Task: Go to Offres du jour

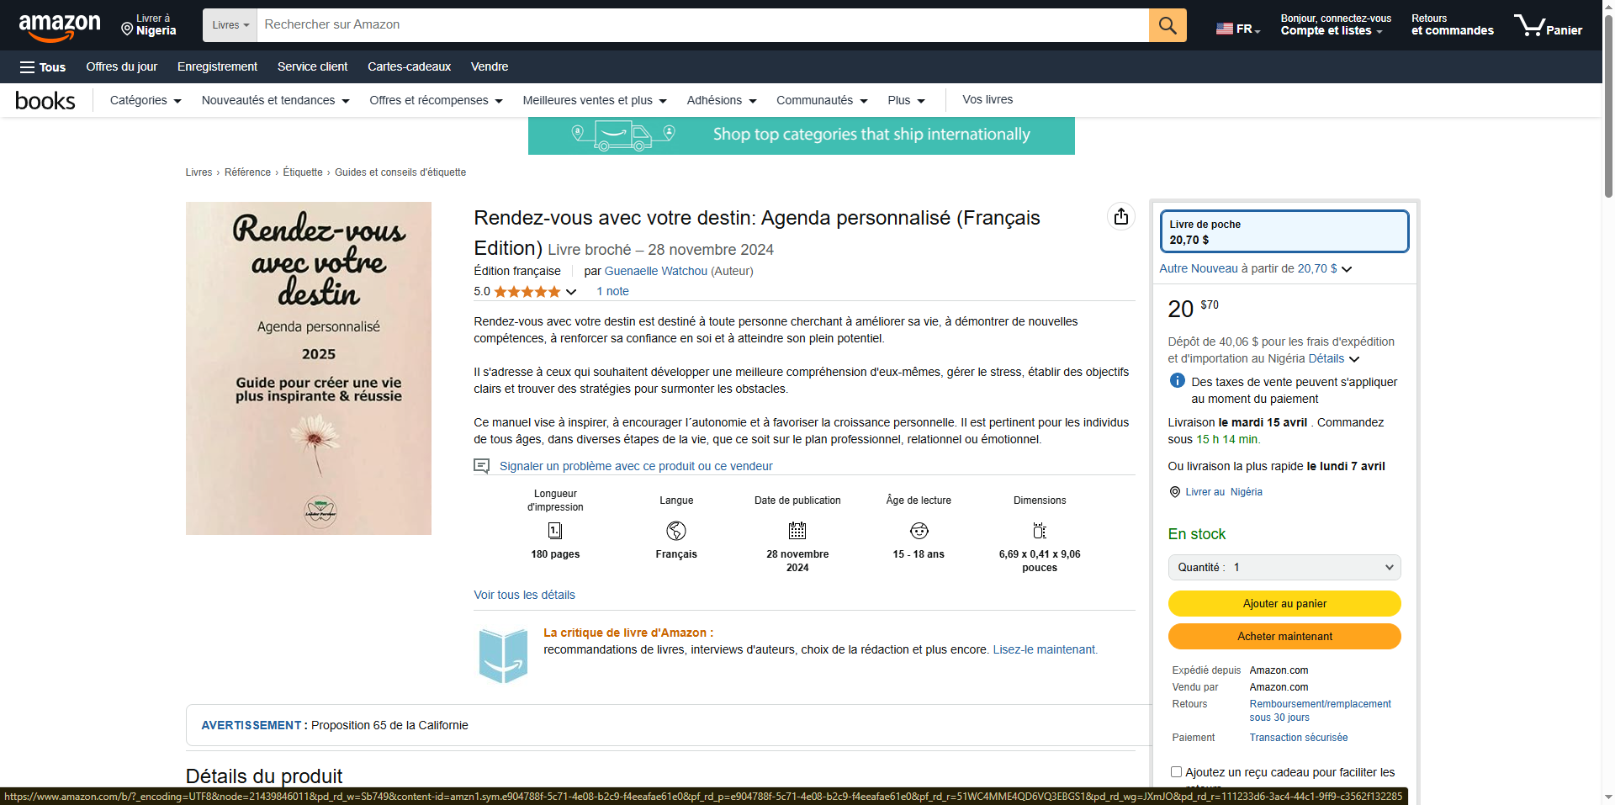Action: (121, 66)
